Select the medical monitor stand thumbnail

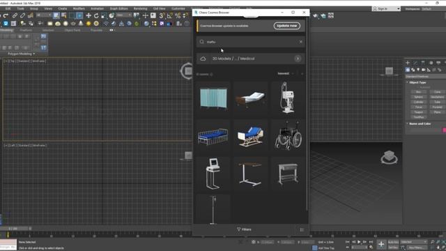click(213, 174)
